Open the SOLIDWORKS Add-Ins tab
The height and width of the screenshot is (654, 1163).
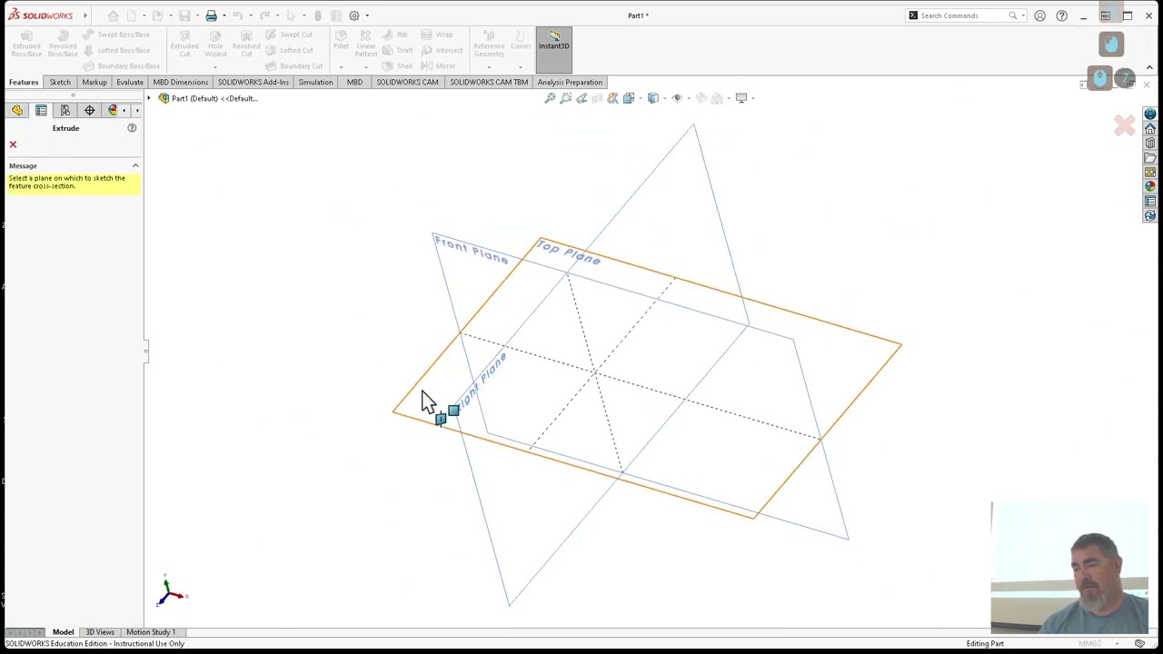[253, 82]
